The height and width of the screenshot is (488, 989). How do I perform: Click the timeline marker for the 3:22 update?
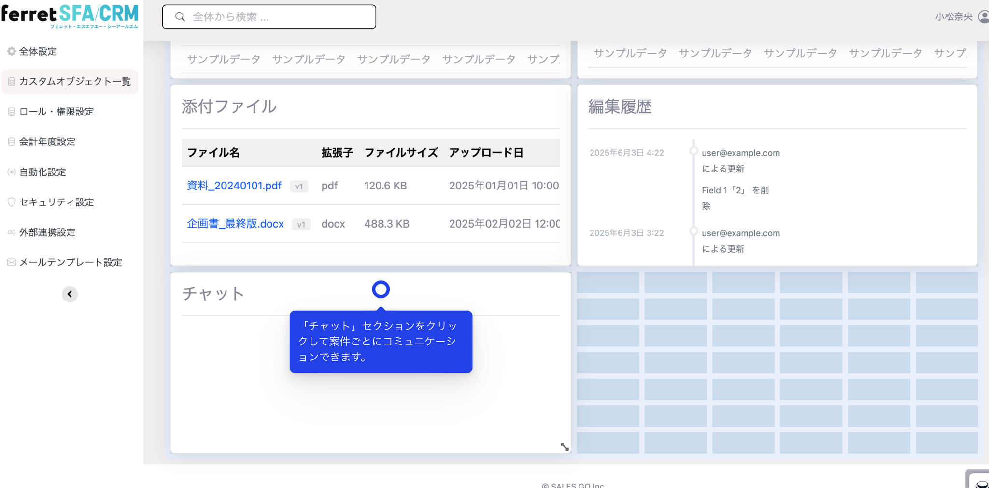[x=693, y=231]
